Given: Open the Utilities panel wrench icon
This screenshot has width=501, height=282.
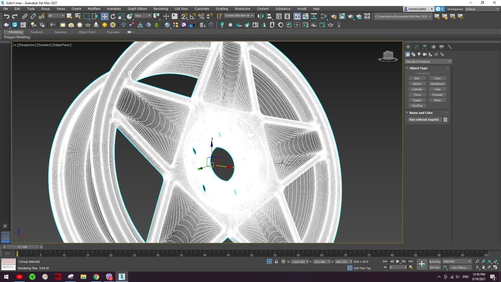Looking at the screenshot, I should tap(450, 47).
